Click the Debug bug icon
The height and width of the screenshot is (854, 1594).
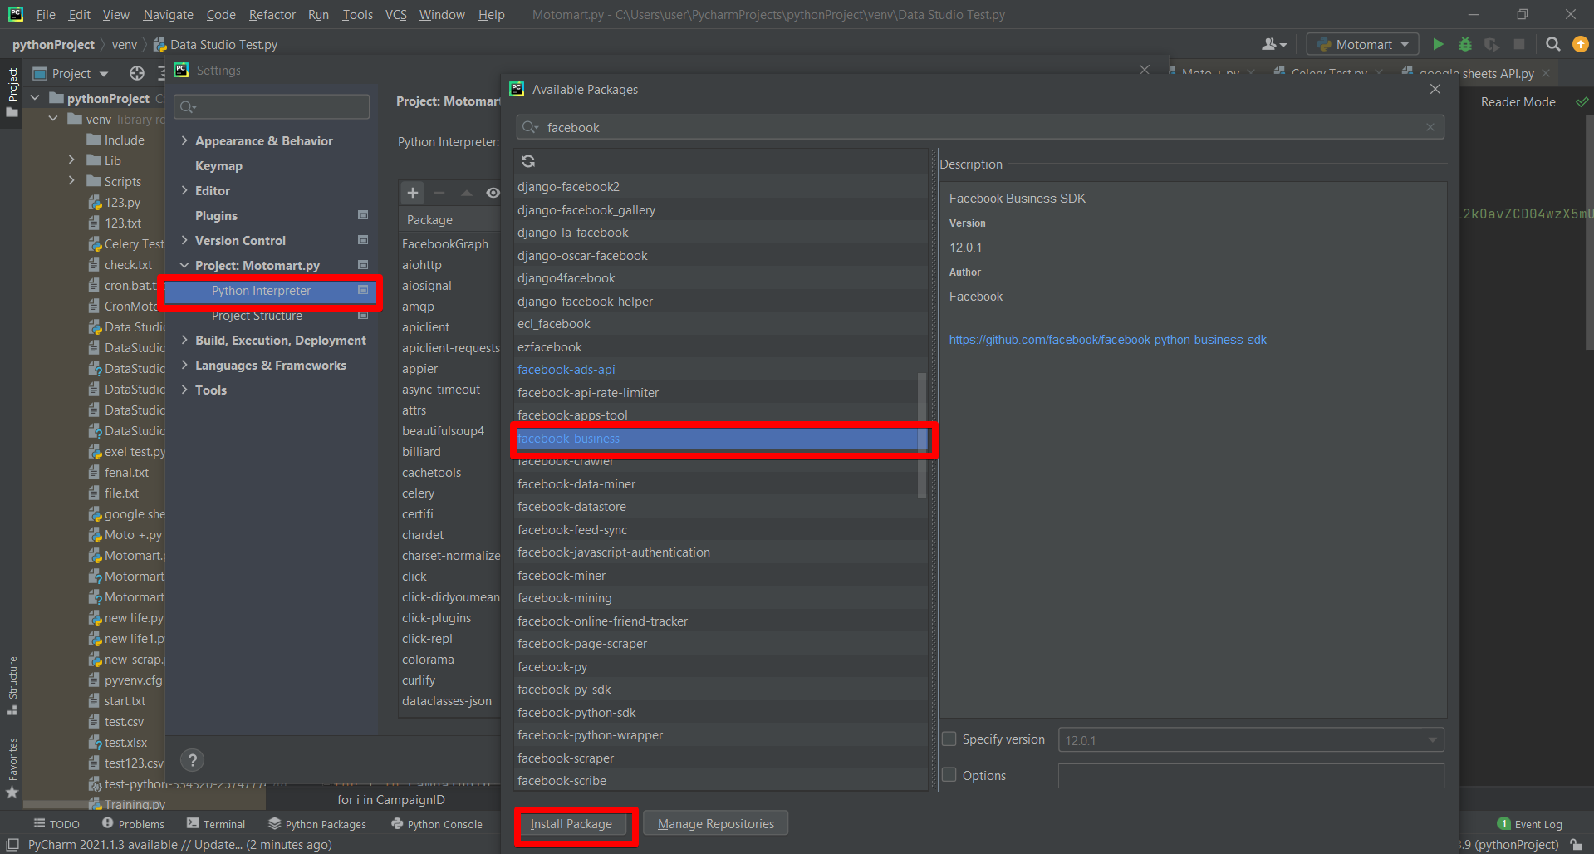[1465, 44]
